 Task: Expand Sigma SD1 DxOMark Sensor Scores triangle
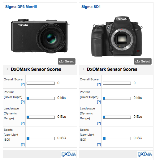pyautogui.click(x=84, y=69)
